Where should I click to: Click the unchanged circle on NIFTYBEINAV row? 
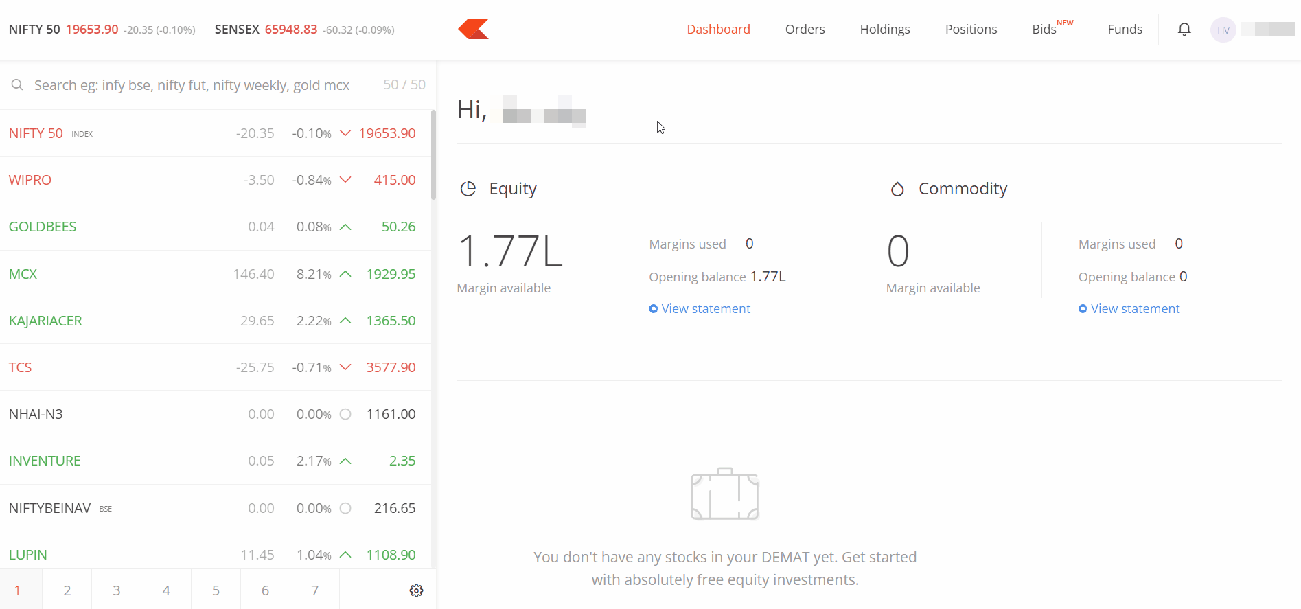click(x=345, y=508)
